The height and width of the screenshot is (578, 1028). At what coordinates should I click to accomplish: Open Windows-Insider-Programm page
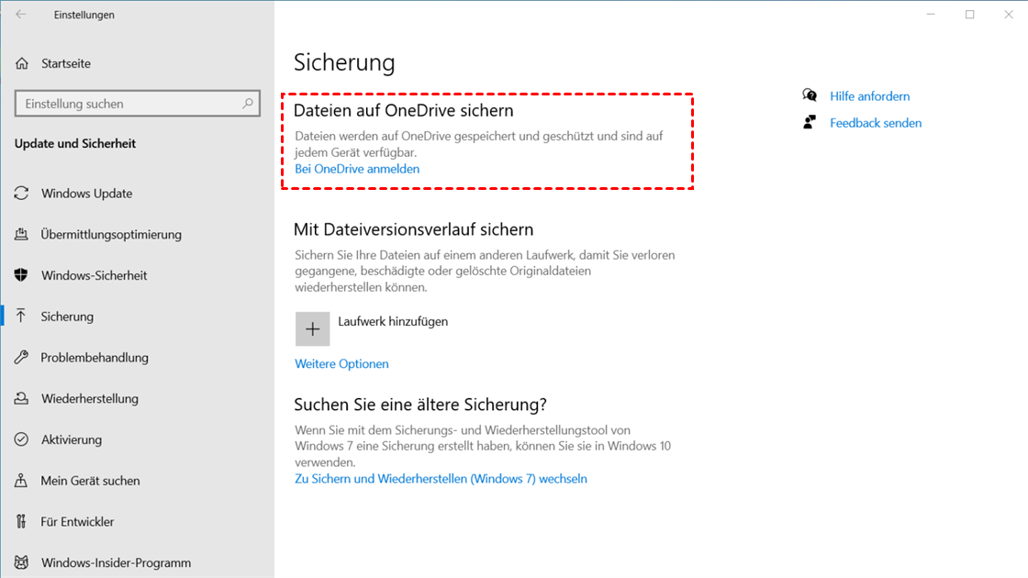tap(116, 562)
